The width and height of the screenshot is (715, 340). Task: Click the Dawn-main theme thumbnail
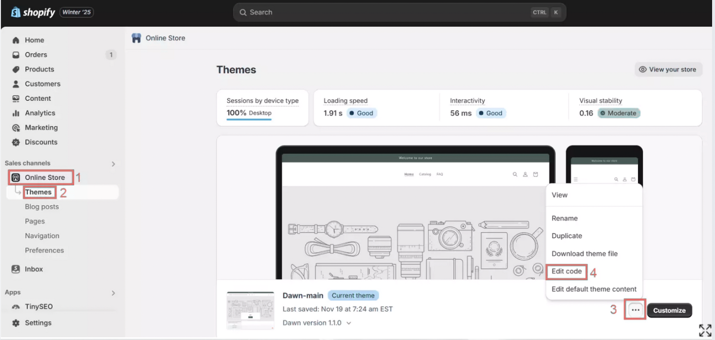(x=250, y=310)
